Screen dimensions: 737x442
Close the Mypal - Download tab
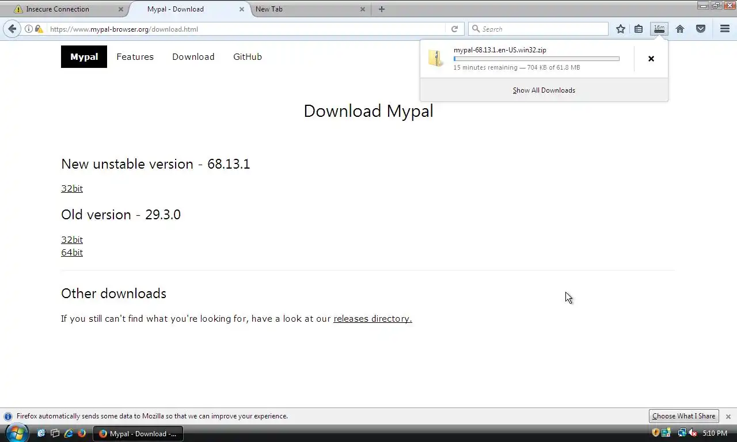click(242, 9)
